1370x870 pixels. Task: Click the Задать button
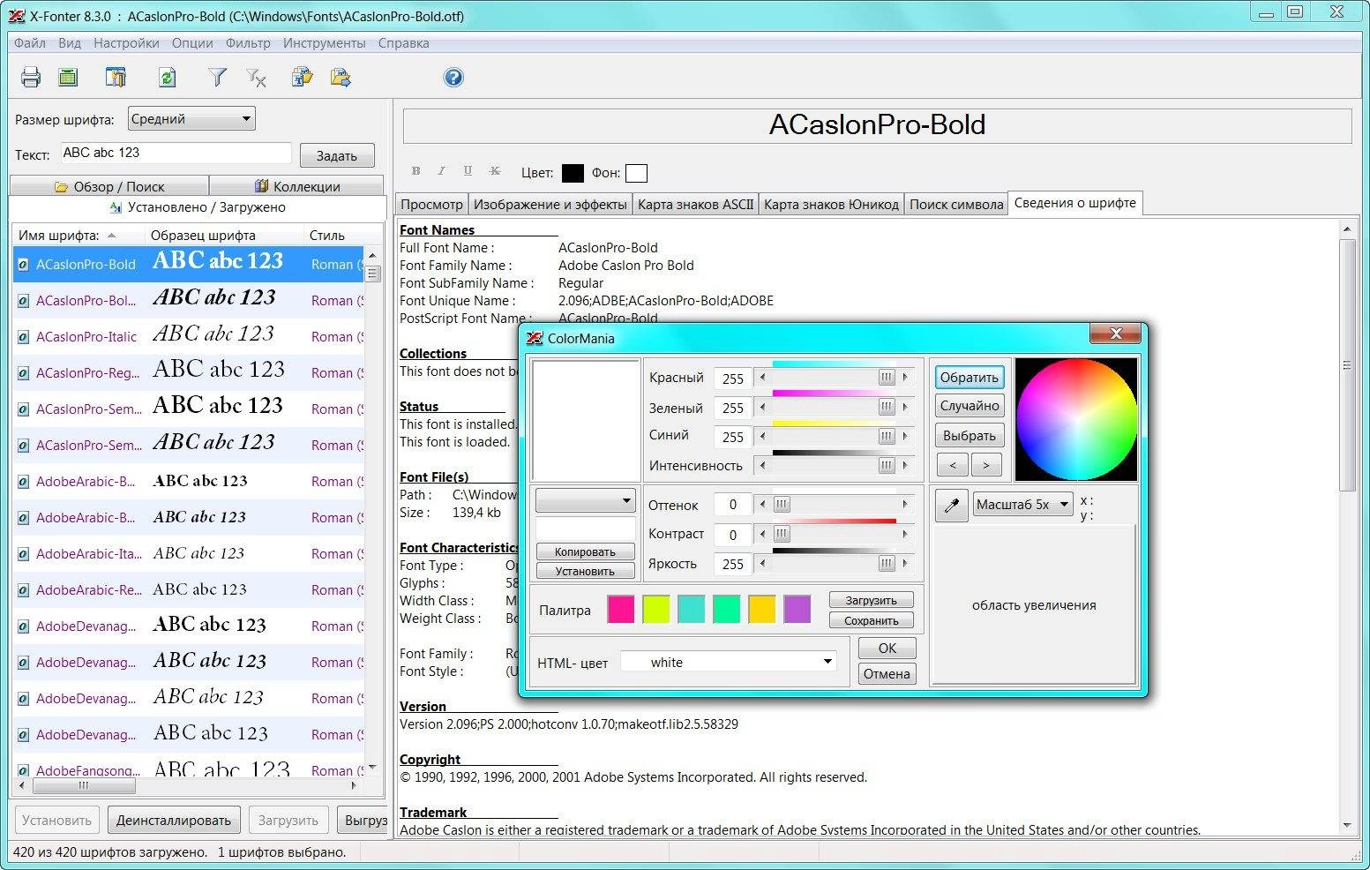point(337,155)
